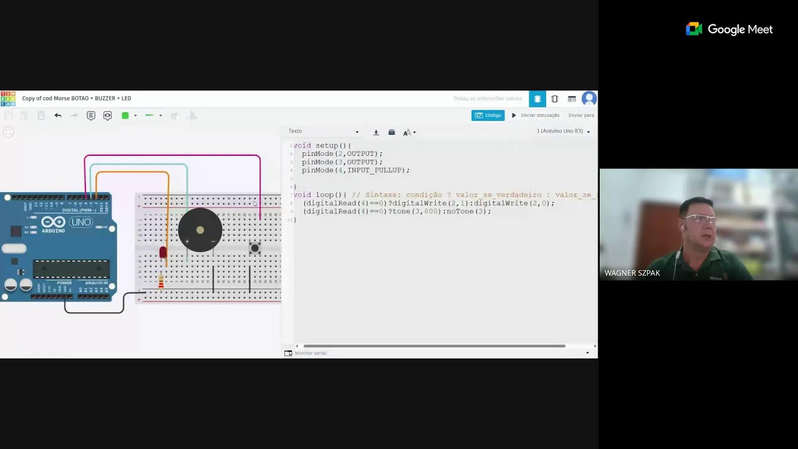Click the greyed-out delete trash icon

click(41, 115)
